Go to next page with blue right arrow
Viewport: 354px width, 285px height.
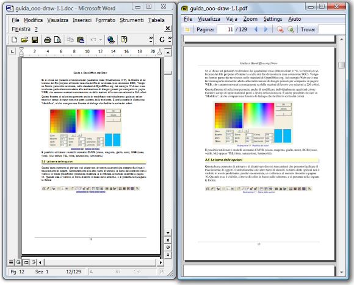pyautogui.click(x=265, y=29)
